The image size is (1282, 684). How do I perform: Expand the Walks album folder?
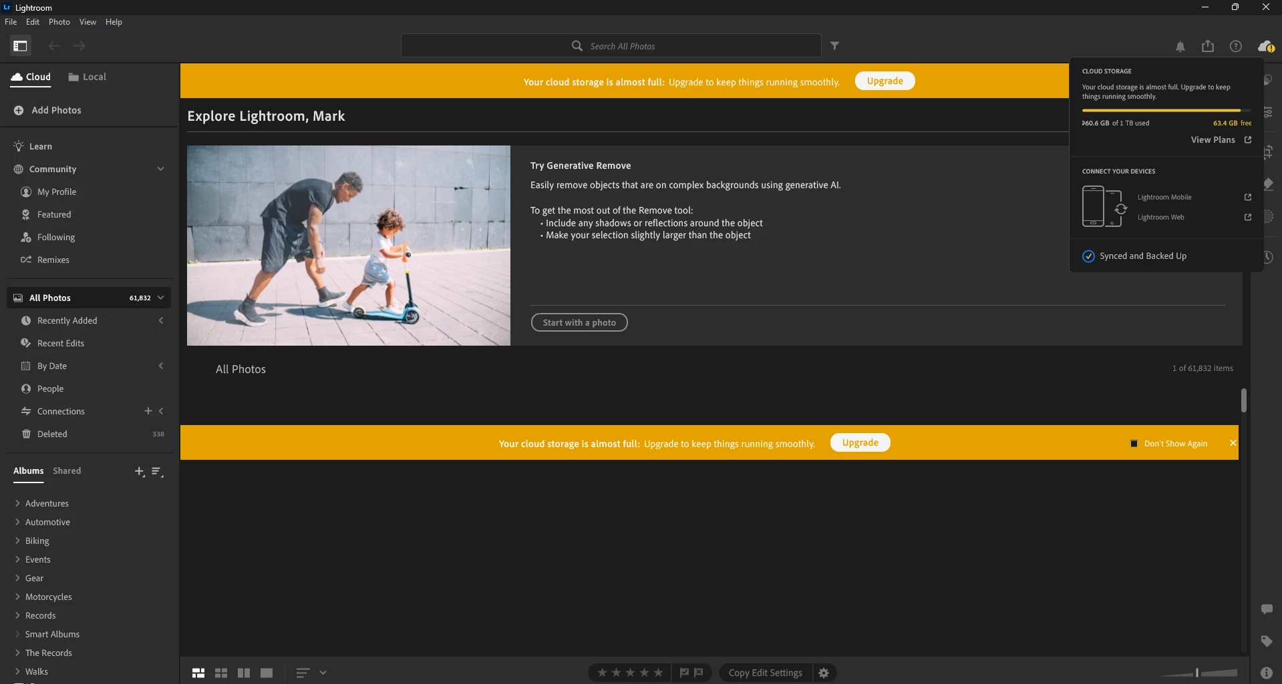pos(17,671)
